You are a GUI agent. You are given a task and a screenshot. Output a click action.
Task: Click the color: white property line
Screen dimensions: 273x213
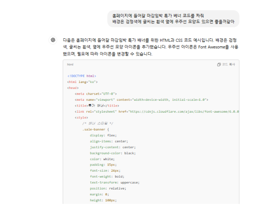tap(102, 159)
